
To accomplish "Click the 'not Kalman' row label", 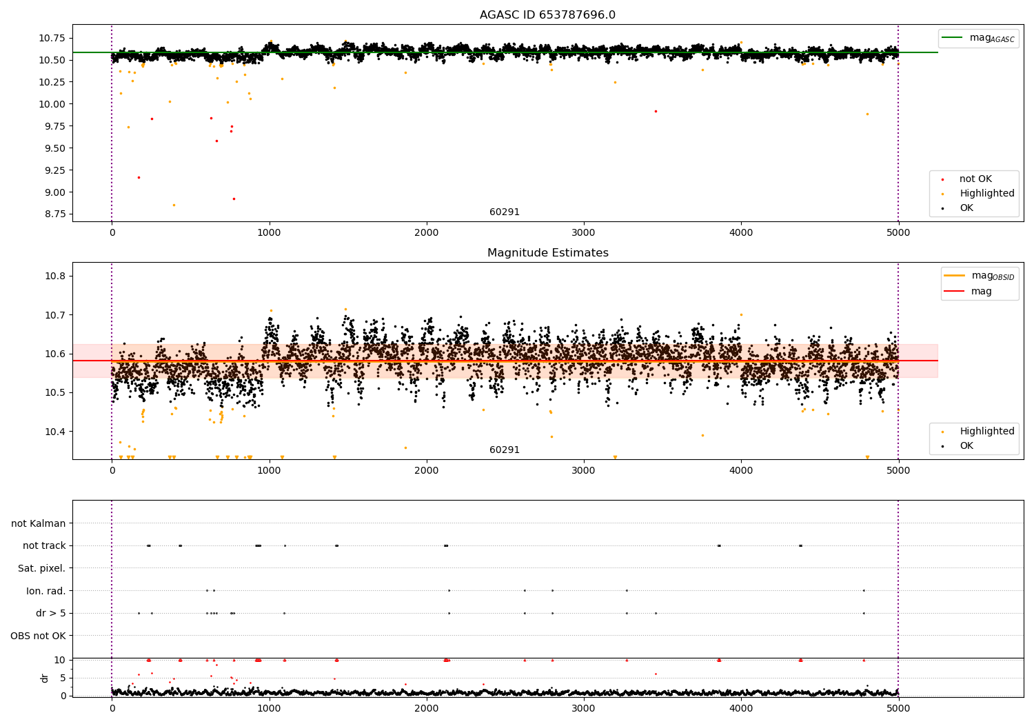I will click(39, 524).
